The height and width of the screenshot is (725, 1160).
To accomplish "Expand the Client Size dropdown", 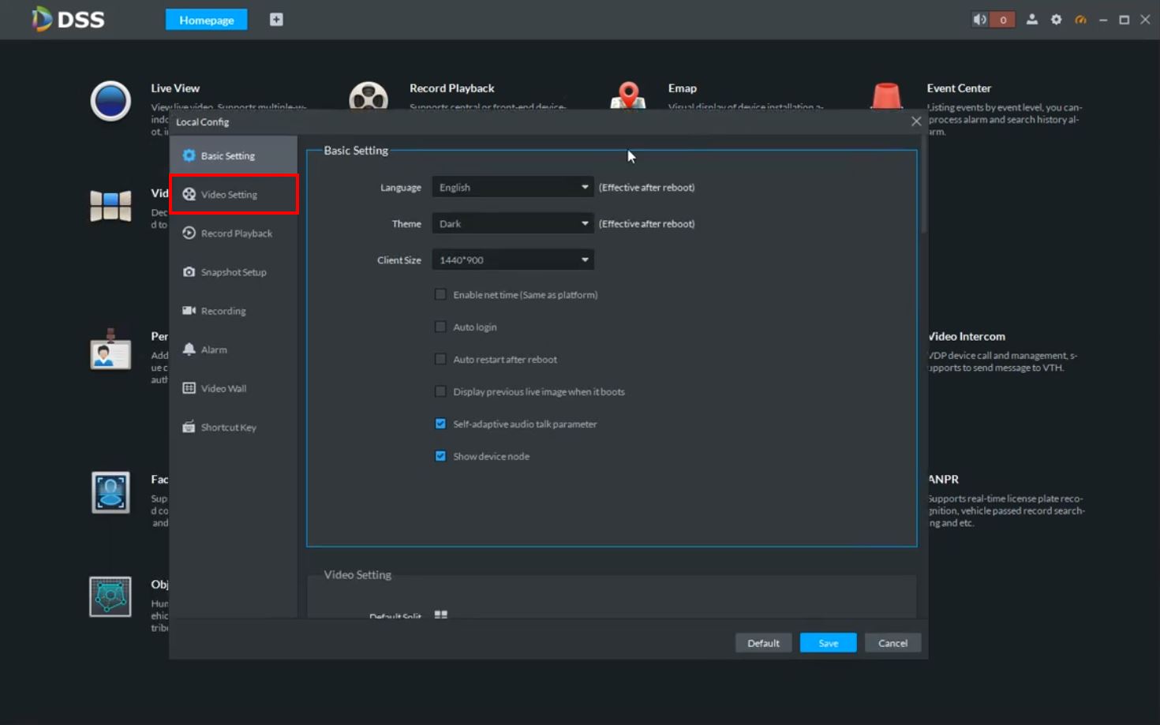I will pyautogui.click(x=512, y=260).
